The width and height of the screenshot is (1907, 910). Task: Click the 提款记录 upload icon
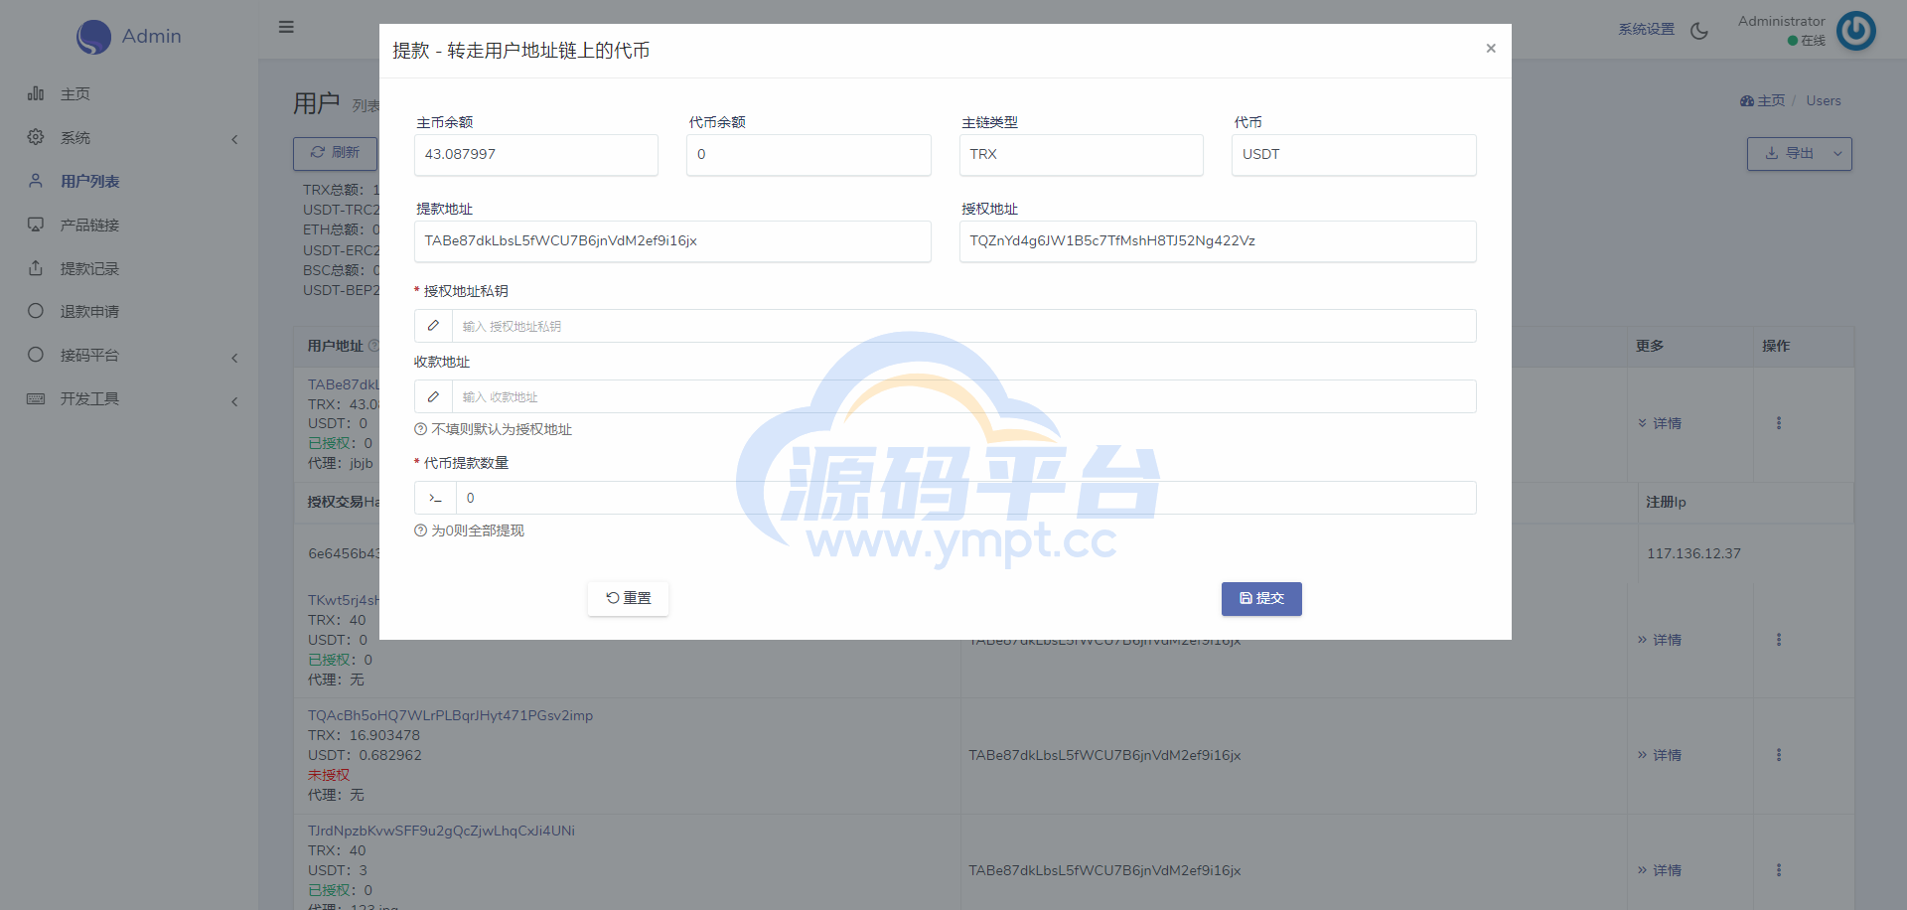coord(36,268)
